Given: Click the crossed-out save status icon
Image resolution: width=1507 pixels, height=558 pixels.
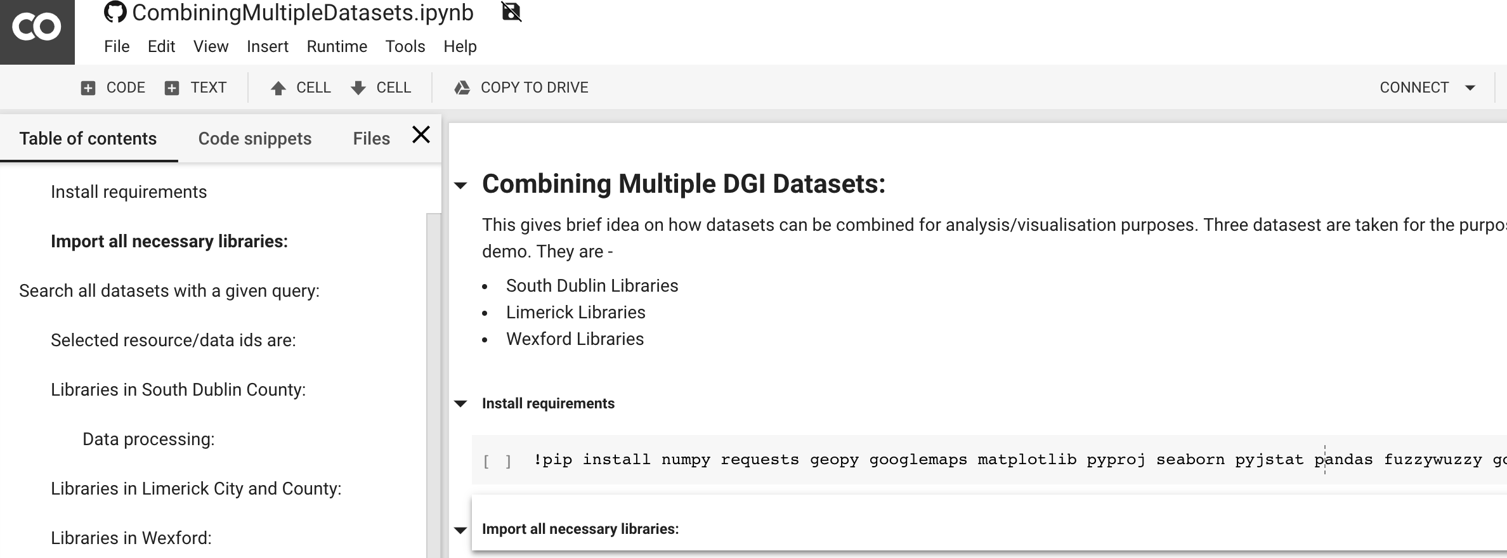Looking at the screenshot, I should click(x=511, y=11).
